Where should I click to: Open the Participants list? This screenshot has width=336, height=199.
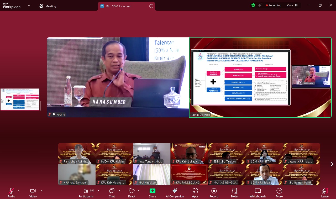(x=86, y=193)
